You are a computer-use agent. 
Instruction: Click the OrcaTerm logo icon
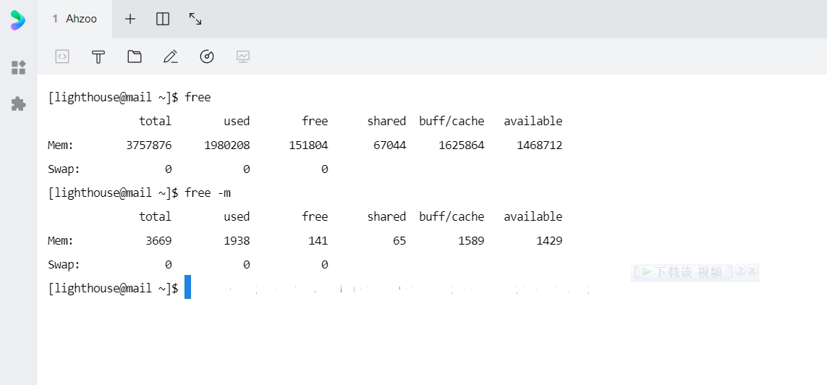(x=18, y=20)
